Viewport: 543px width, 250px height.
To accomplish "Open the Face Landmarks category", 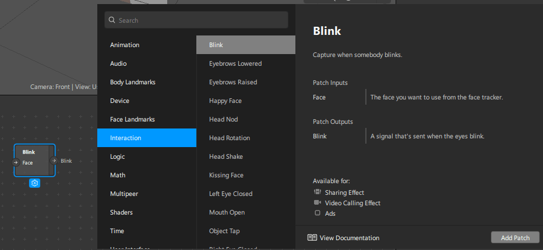I will (132, 119).
